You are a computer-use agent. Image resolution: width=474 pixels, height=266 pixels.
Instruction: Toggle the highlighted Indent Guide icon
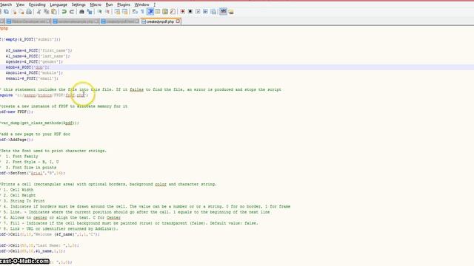[x=150, y=12]
